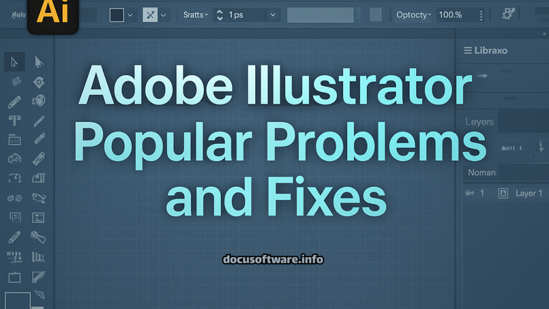
Task: Activate the Type tool
Action: (x=14, y=121)
